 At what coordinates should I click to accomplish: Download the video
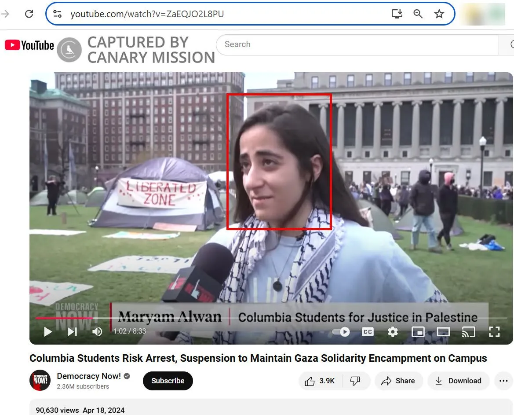click(x=458, y=381)
